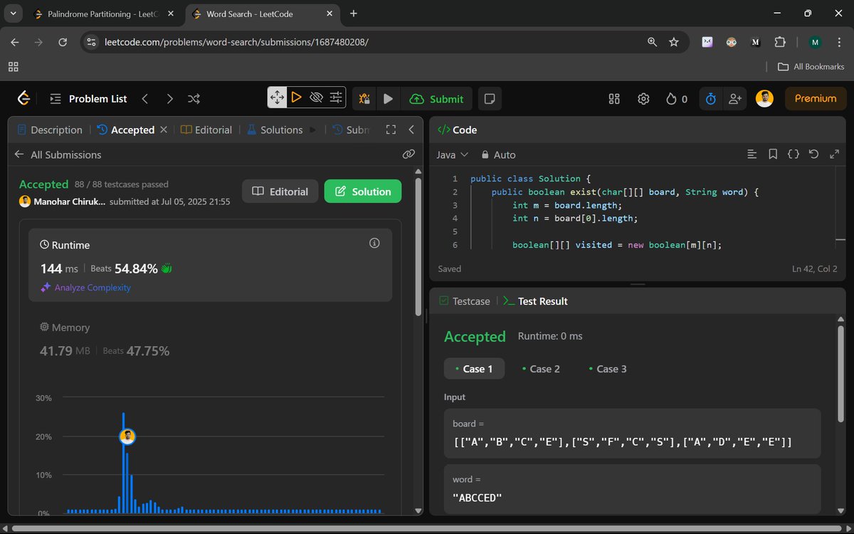
Task: Switch to the Editorial tab
Action: (x=206, y=130)
